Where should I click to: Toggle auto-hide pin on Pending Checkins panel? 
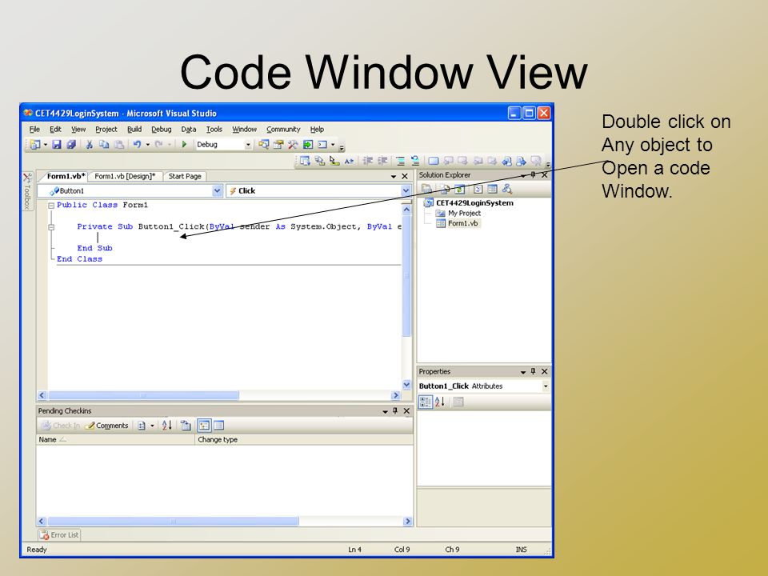(x=394, y=411)
